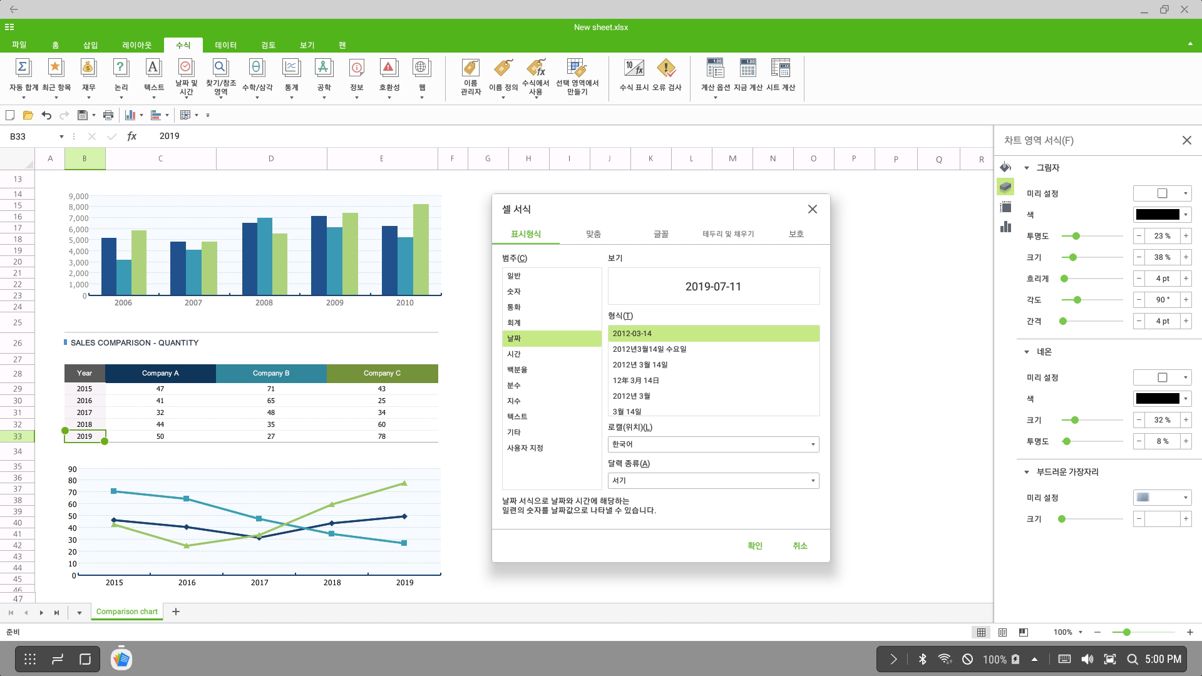
Task: Click the shadow 투명도 slider handle
Action: pos(1076,236)
